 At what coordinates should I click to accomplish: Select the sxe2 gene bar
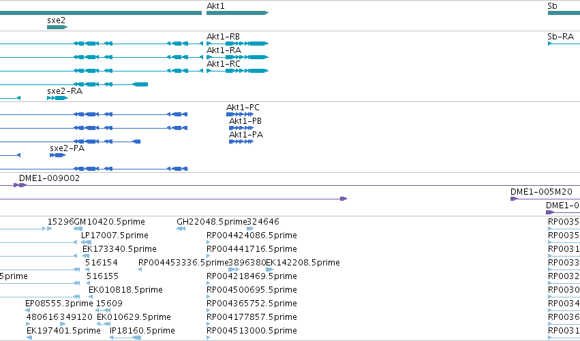(57, 27)
